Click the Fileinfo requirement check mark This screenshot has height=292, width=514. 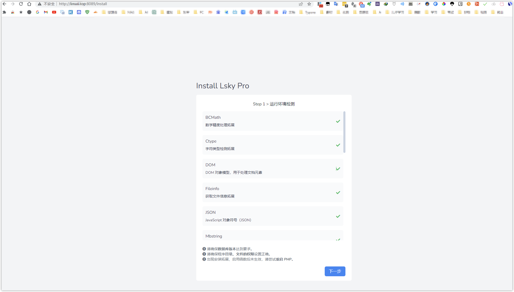tap(338, 192)
